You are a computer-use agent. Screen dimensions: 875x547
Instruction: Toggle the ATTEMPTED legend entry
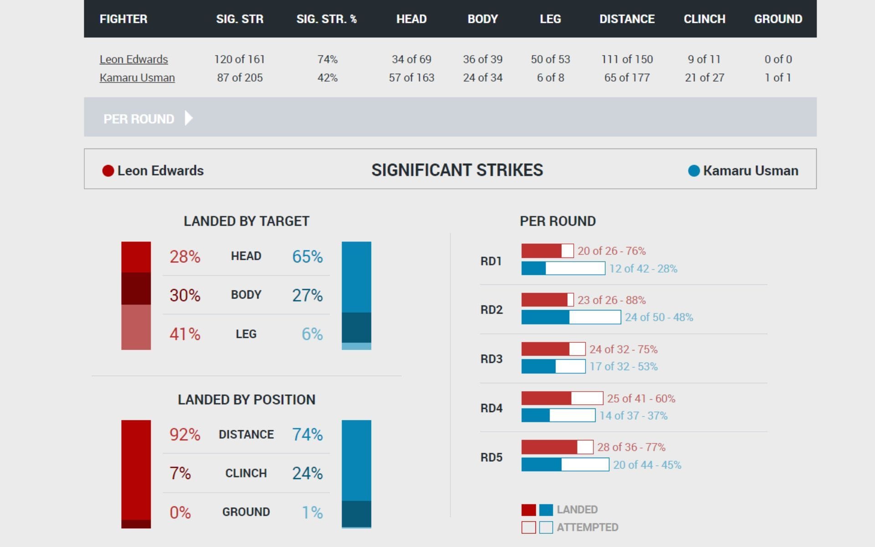[587, 527]
